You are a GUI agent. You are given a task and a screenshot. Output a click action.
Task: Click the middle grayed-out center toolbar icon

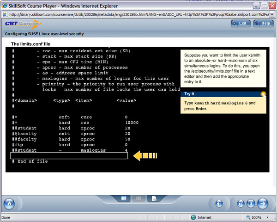coord(138,198)
